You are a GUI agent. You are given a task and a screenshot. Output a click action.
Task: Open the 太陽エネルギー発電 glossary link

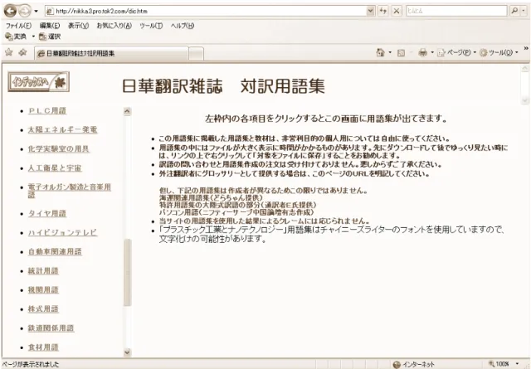(x=63, y=129)
